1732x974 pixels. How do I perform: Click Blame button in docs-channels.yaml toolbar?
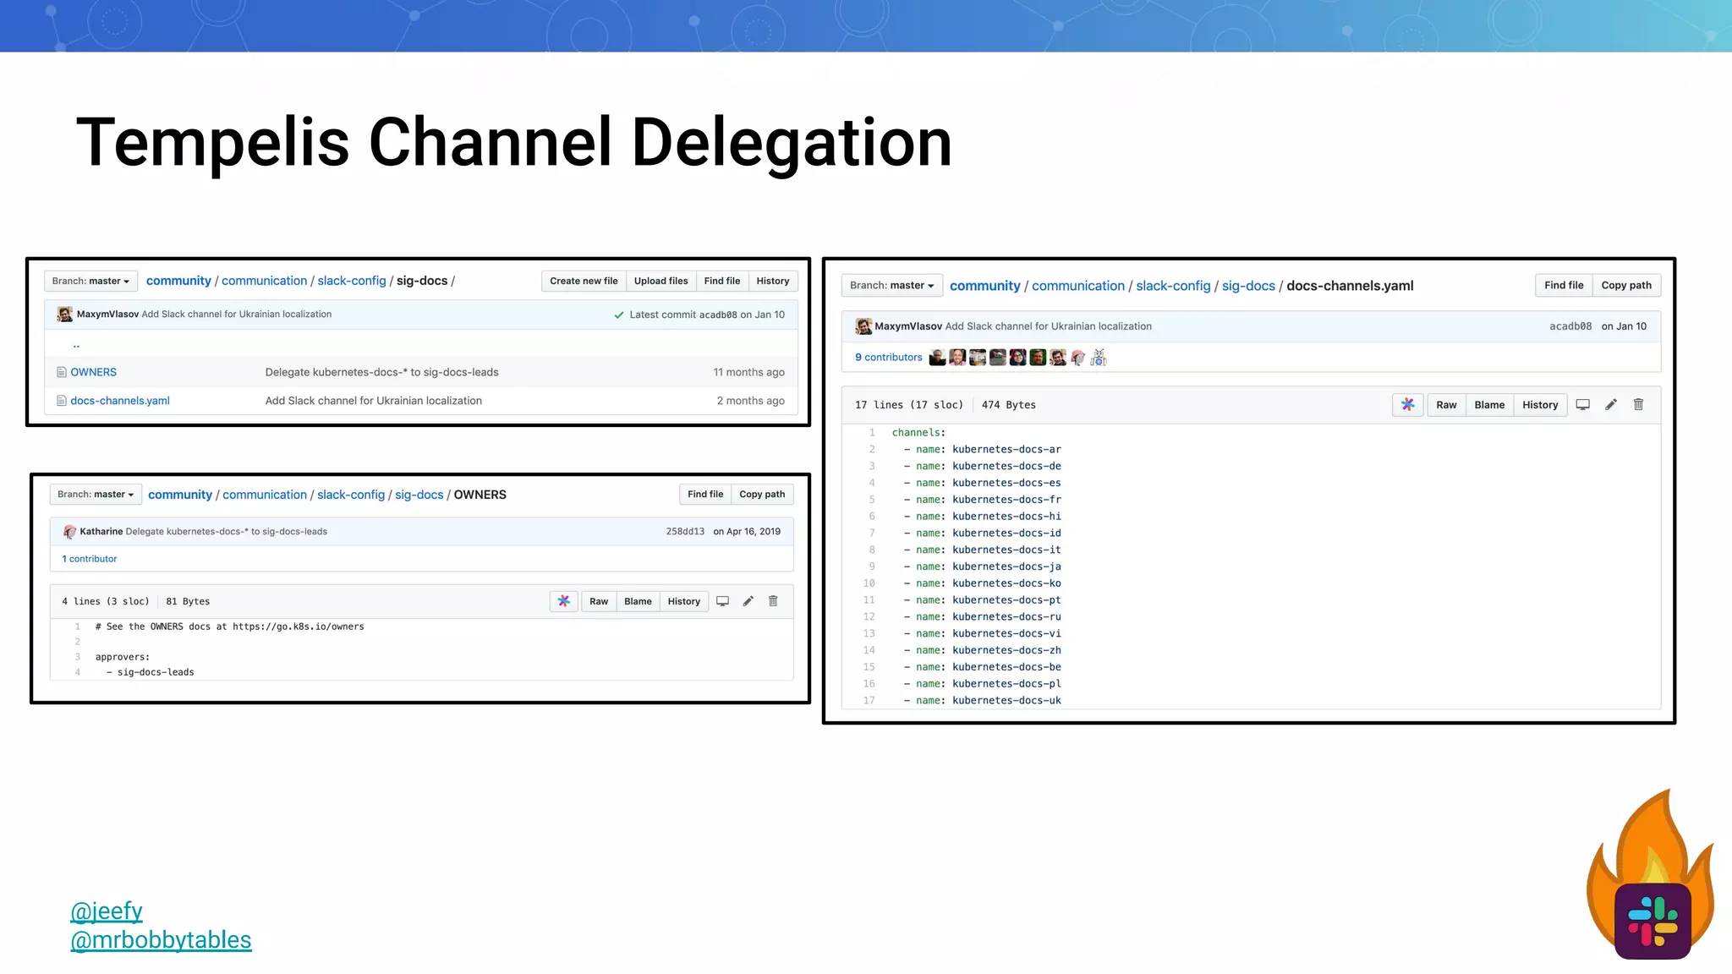tap(1489, 405)
